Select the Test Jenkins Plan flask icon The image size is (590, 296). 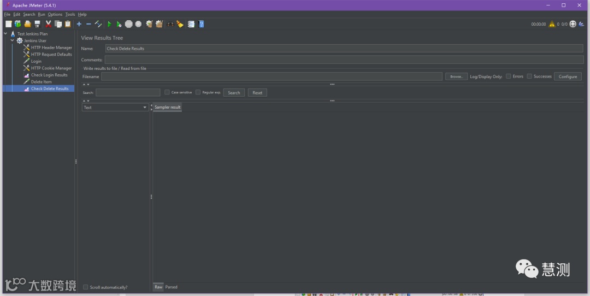click(x=13, y=34)
